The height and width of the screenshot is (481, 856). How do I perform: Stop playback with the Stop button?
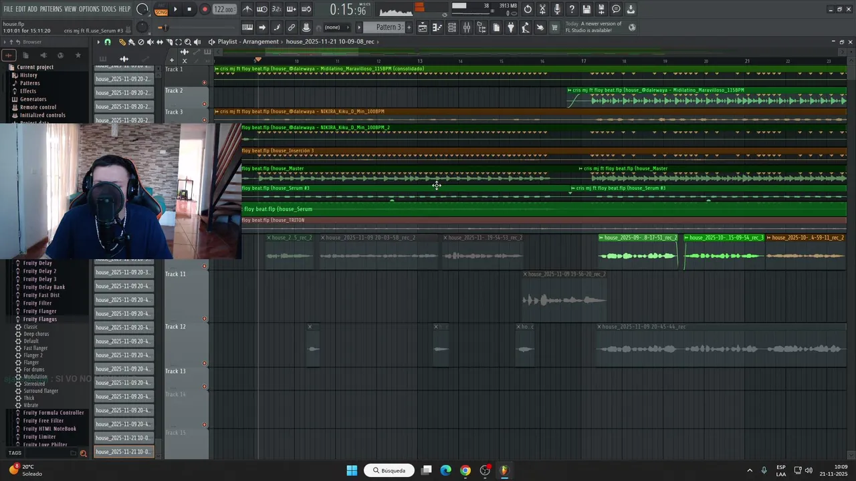(189, 9)
